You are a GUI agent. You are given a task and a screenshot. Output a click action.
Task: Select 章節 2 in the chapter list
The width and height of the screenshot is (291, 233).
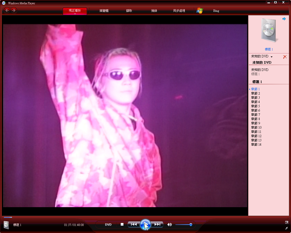pos(255,93)
